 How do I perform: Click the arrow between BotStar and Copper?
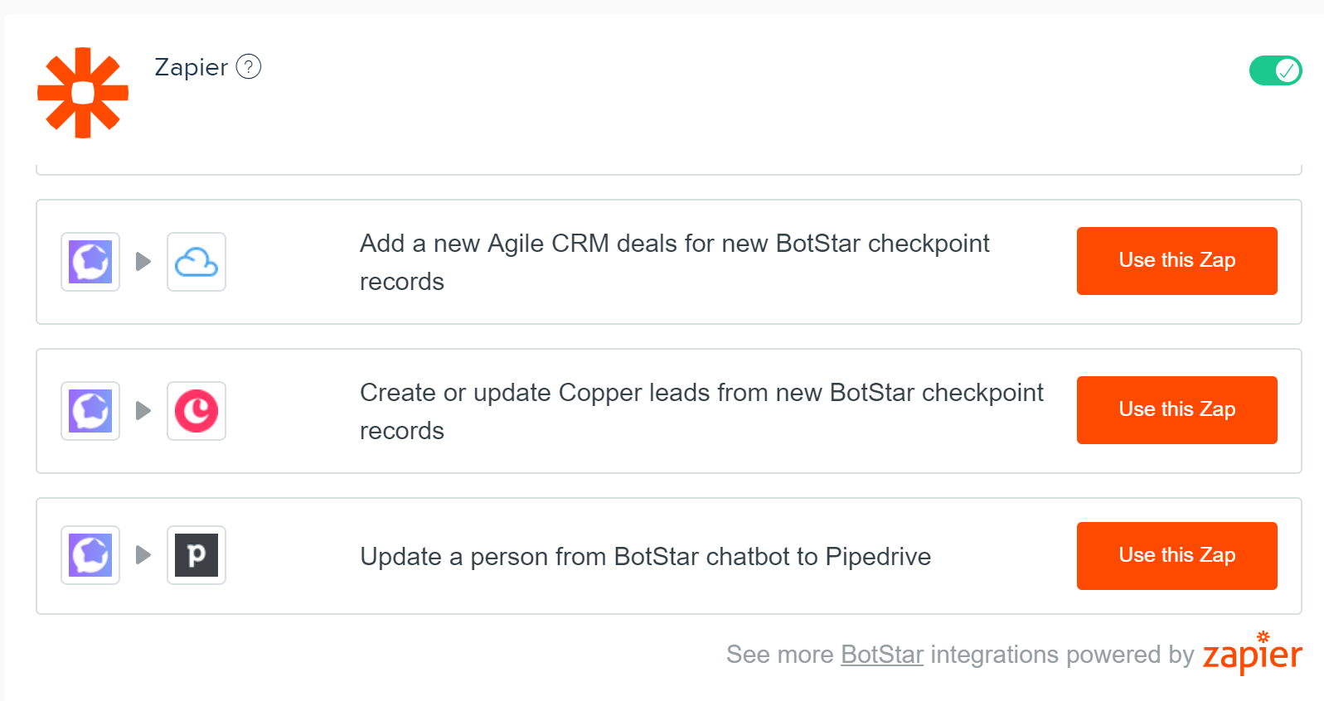point(143,411)
